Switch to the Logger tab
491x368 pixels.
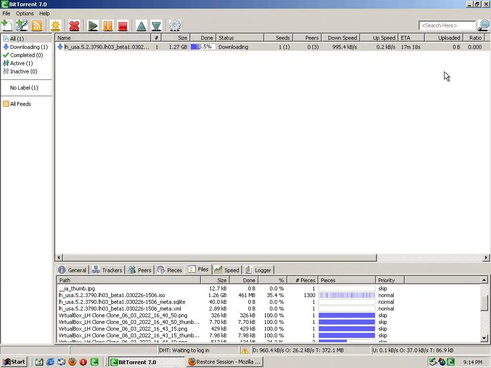(x=258, y=270)
